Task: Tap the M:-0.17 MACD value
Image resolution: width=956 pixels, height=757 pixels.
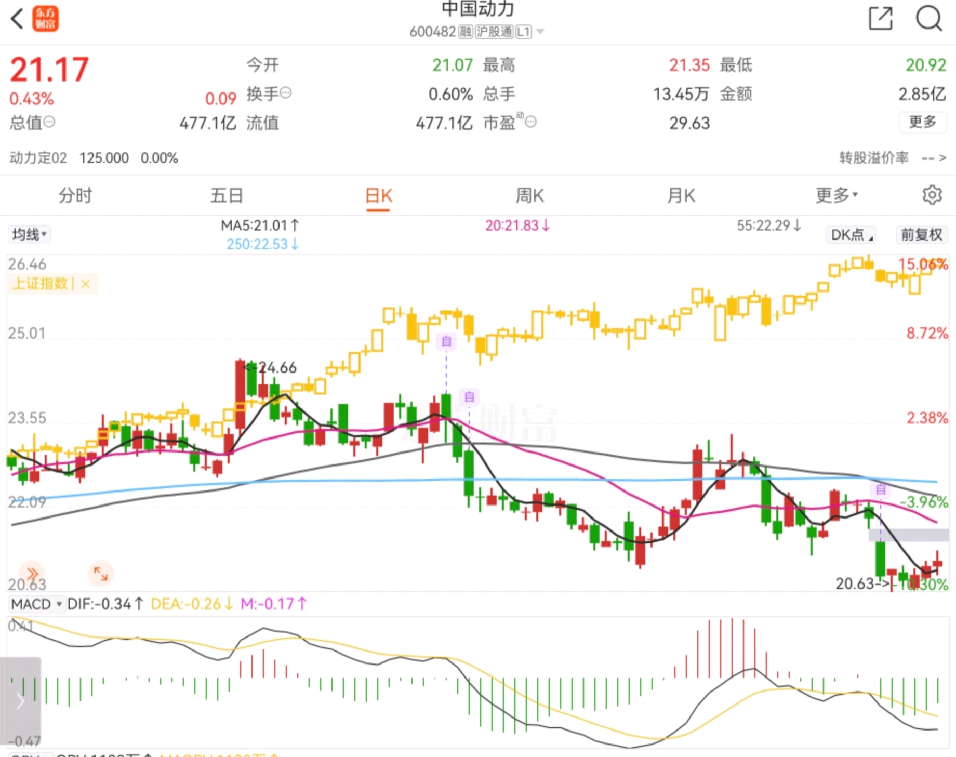Action: (x=274, y=604)
